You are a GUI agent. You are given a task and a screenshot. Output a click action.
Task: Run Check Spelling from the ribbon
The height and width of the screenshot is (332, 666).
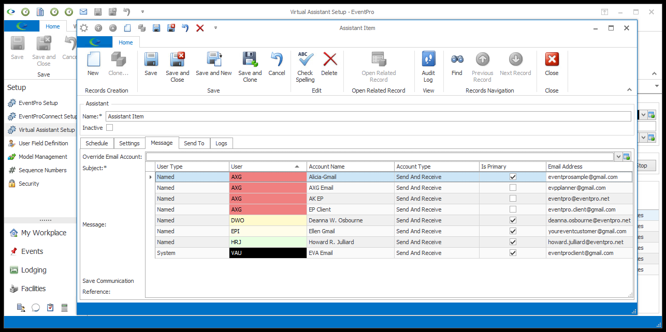[x=305, y=67]
